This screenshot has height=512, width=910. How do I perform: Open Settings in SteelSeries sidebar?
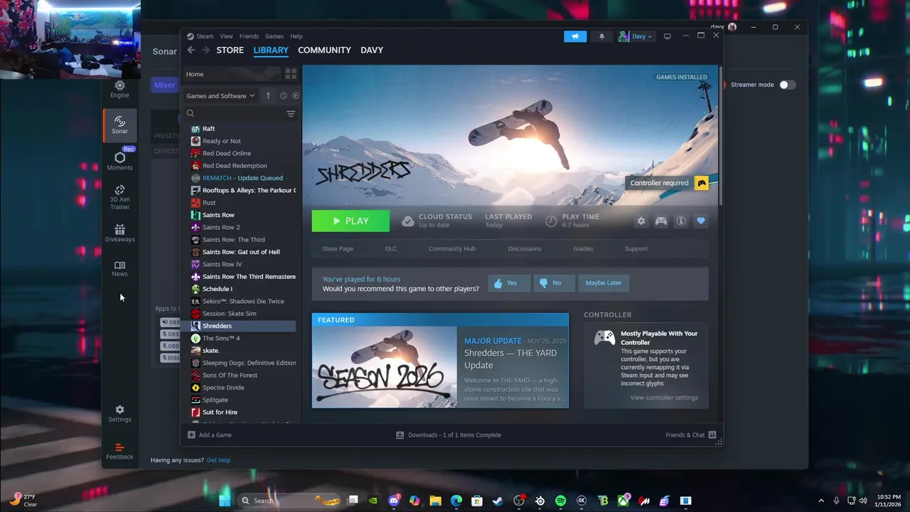coord(119,413)
